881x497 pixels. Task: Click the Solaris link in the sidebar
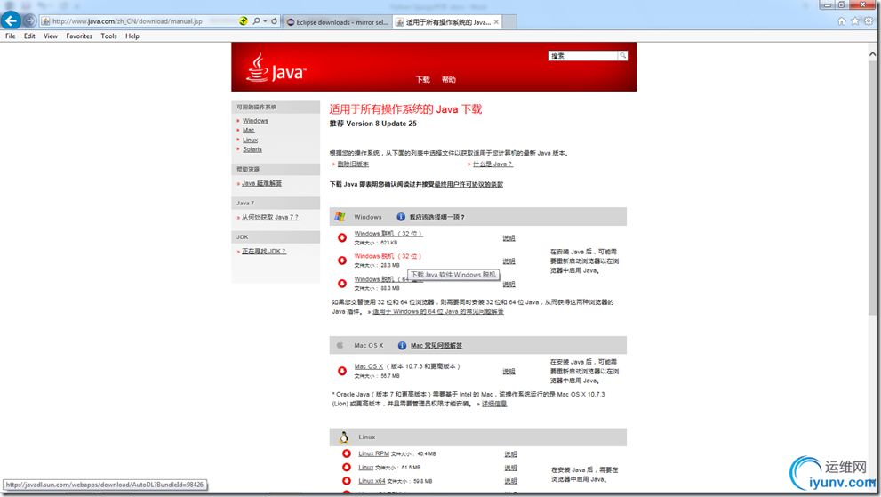(x=252, y=149)
